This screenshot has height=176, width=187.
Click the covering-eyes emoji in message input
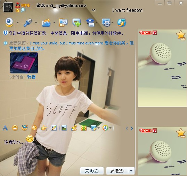coord(30,139)
